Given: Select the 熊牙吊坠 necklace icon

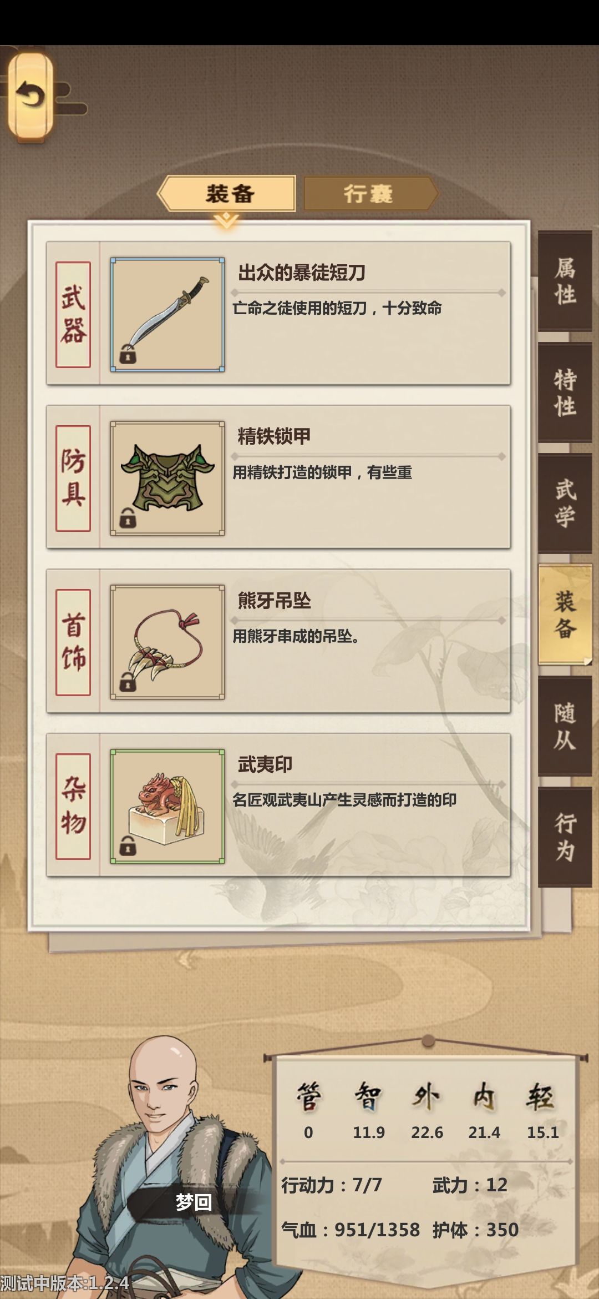Looking at the screenshot, I should click(167, 642).
